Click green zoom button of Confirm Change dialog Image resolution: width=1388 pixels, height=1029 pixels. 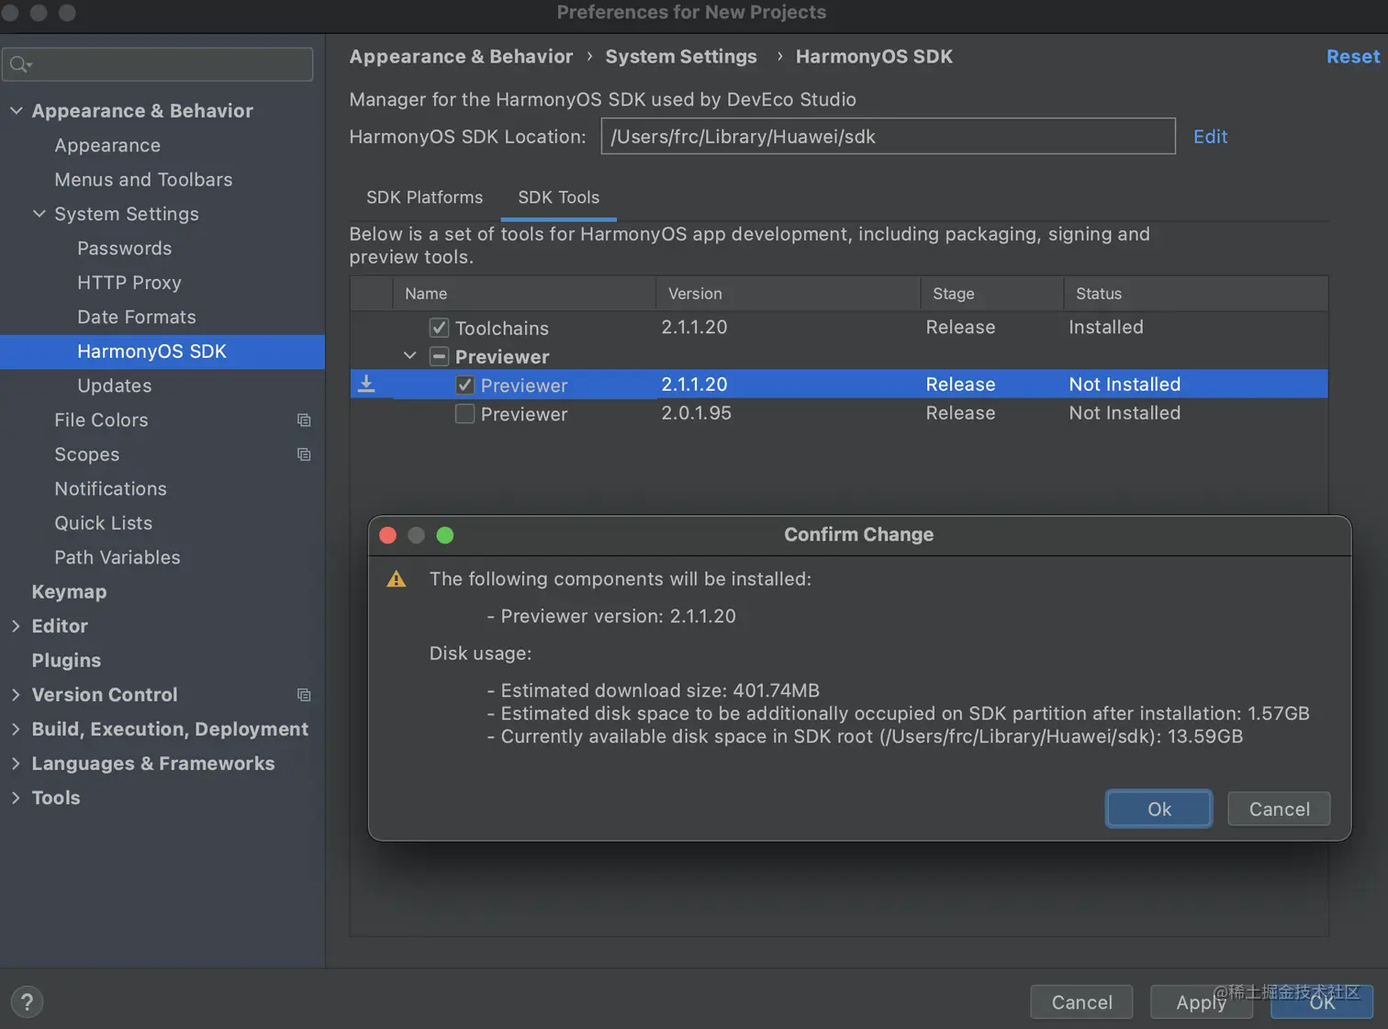point(445,535)
